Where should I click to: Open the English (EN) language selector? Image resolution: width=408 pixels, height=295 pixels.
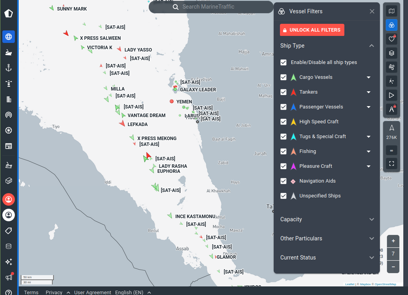pyautogui.click(x=133, y=292)
